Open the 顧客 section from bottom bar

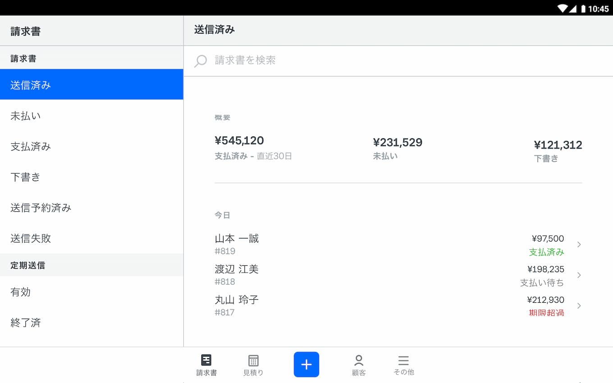pos(358,365)
